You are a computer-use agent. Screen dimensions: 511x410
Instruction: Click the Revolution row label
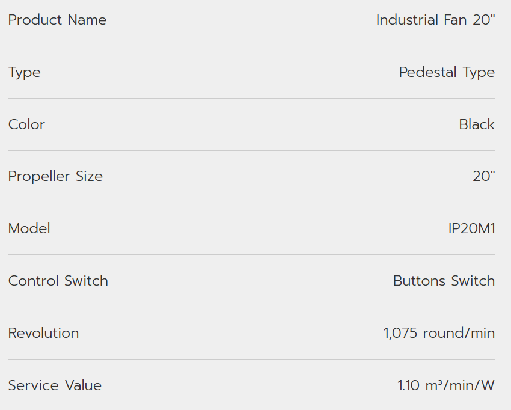tap(43, 333)
